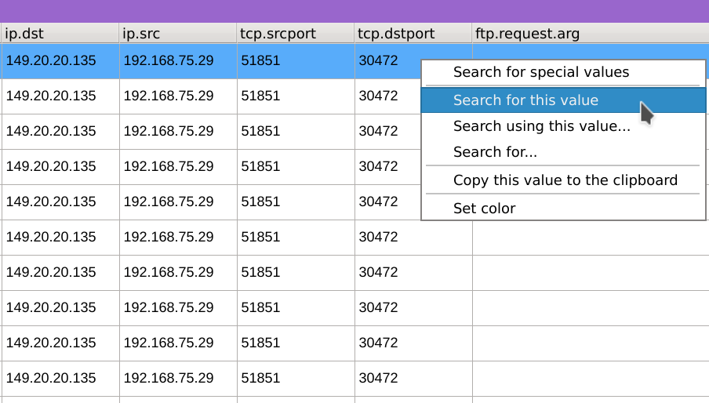Click the purple title bar
Screen dimensions: 709x403
(x=354, y=11)
